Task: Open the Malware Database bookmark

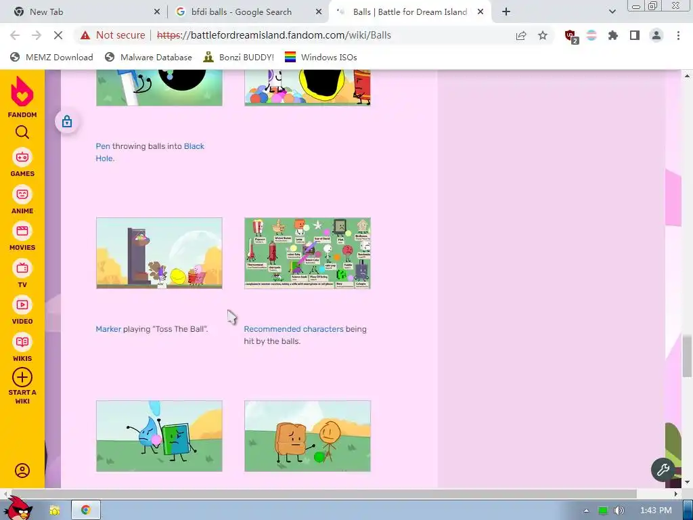Action: click(x=148, y=57)
